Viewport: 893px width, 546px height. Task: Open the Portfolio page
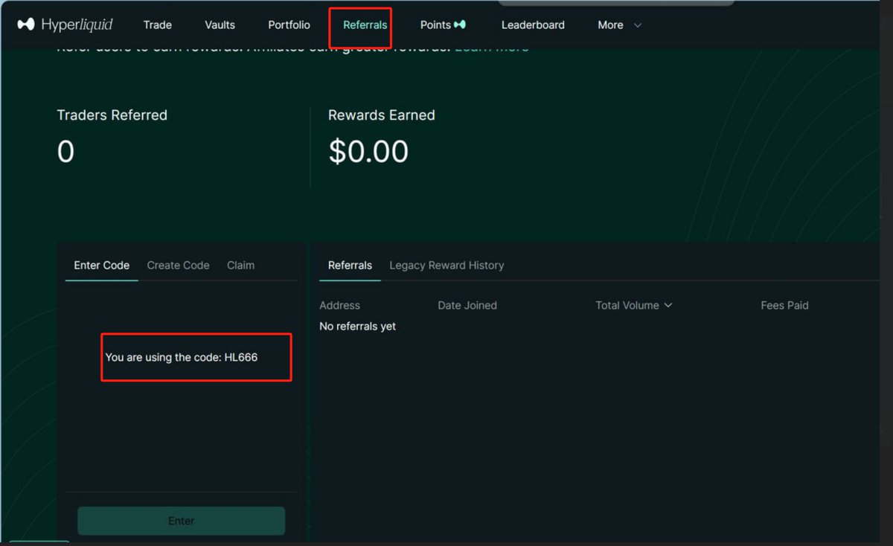click(289, 25)
